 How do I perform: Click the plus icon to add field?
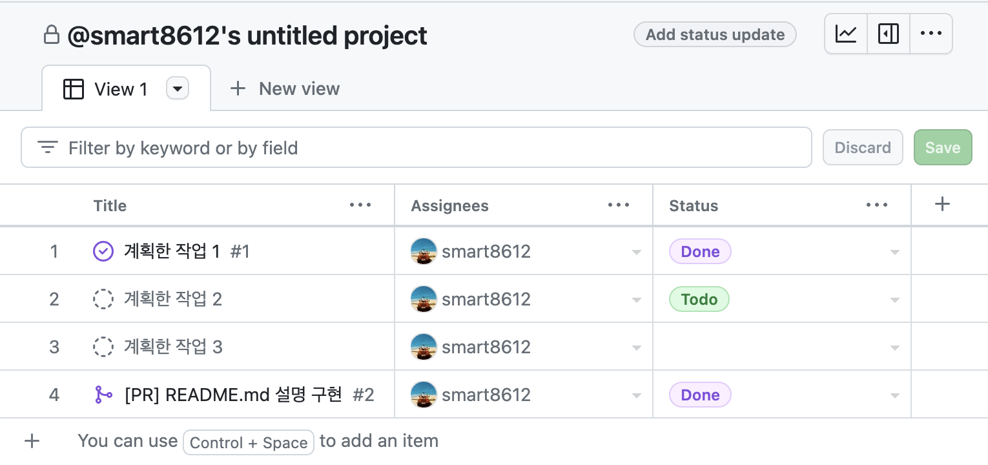click(942, 205)
